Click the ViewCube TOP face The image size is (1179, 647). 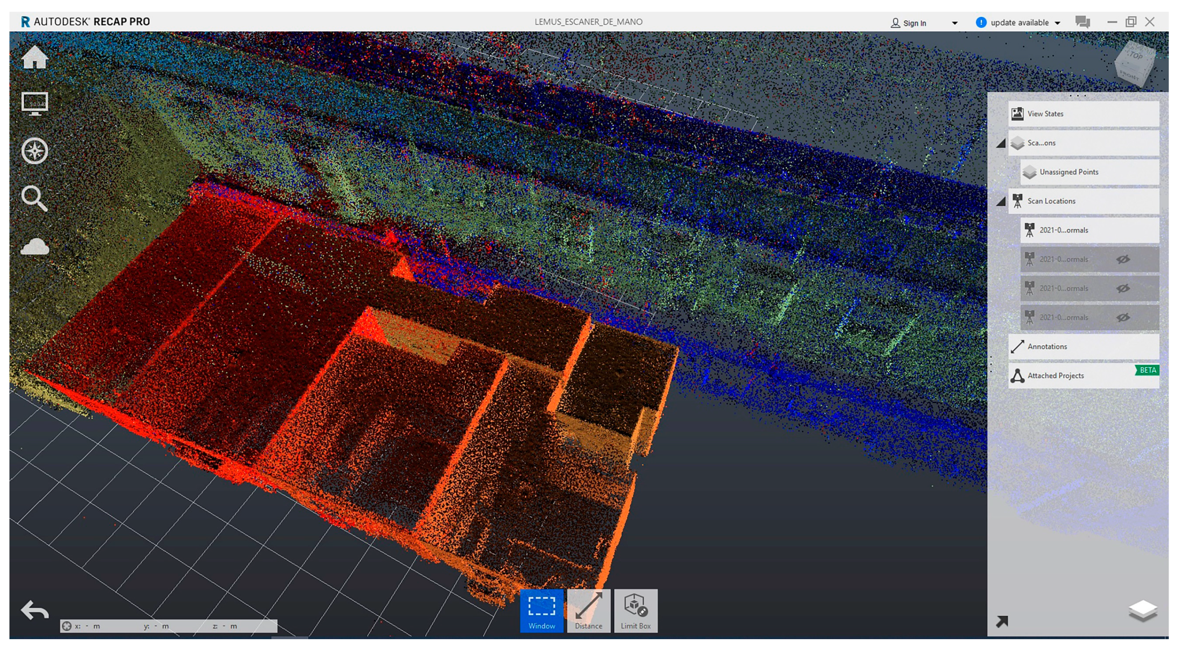point(1136,55)
